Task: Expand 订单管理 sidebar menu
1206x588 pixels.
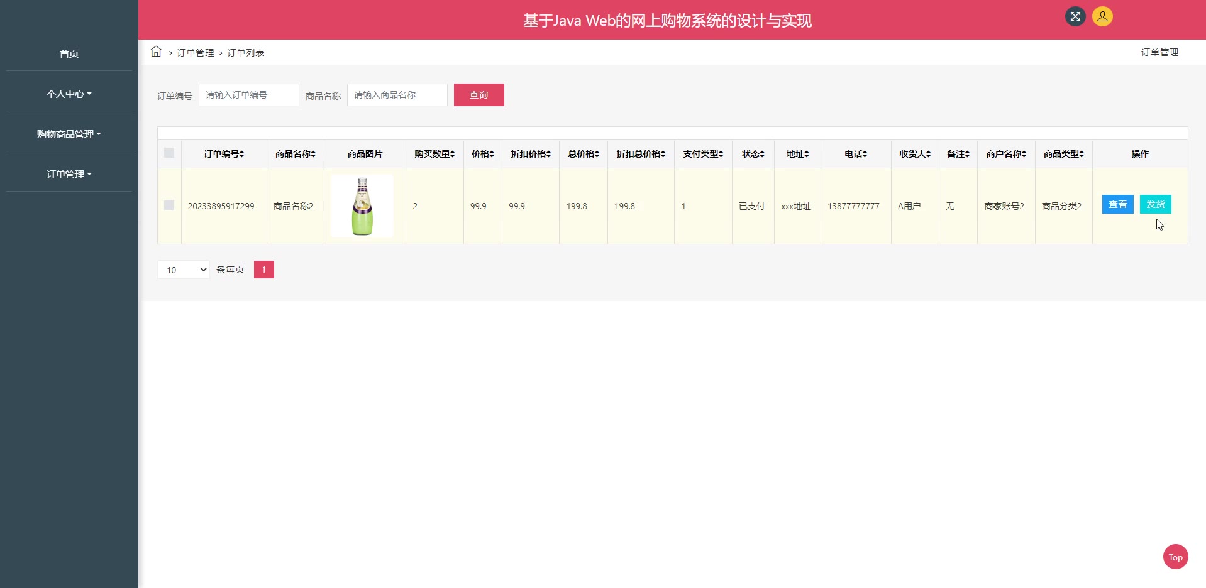Action: [69, 174]
